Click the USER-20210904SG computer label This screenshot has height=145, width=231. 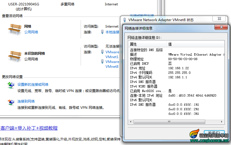pos(24,4)
